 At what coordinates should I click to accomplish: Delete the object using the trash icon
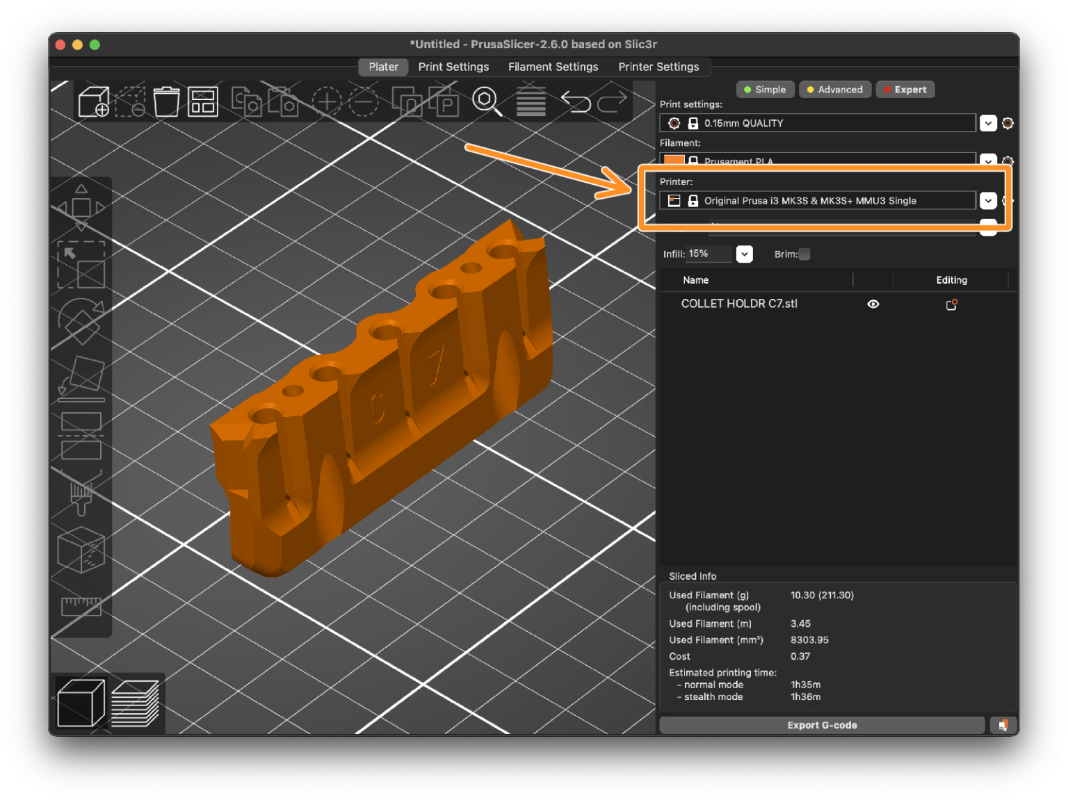(x=166, y=101)
